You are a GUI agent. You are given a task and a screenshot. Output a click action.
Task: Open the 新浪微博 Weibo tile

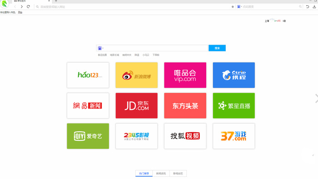coord(136,75)
